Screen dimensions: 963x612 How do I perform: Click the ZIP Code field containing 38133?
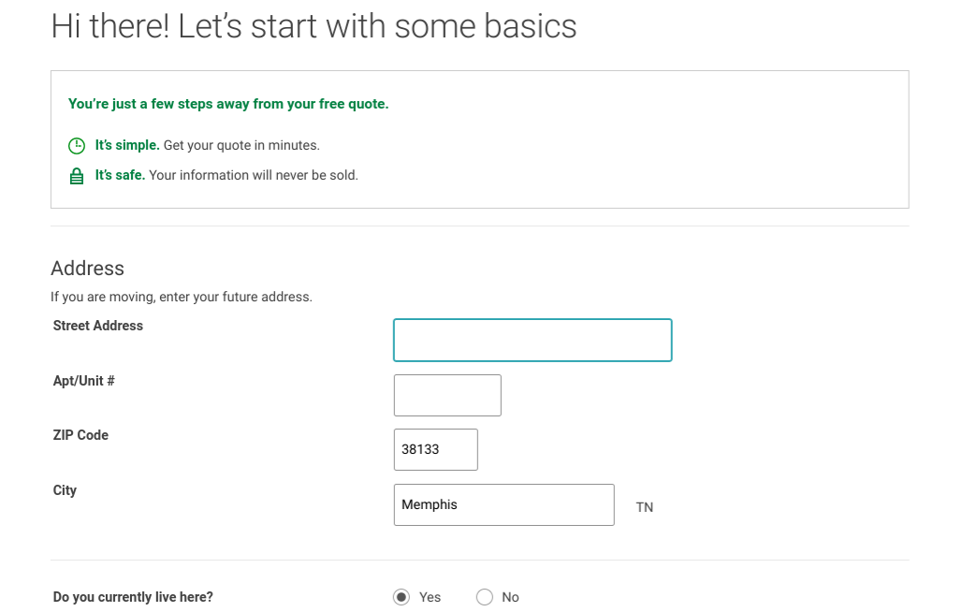tap(435, 449)
